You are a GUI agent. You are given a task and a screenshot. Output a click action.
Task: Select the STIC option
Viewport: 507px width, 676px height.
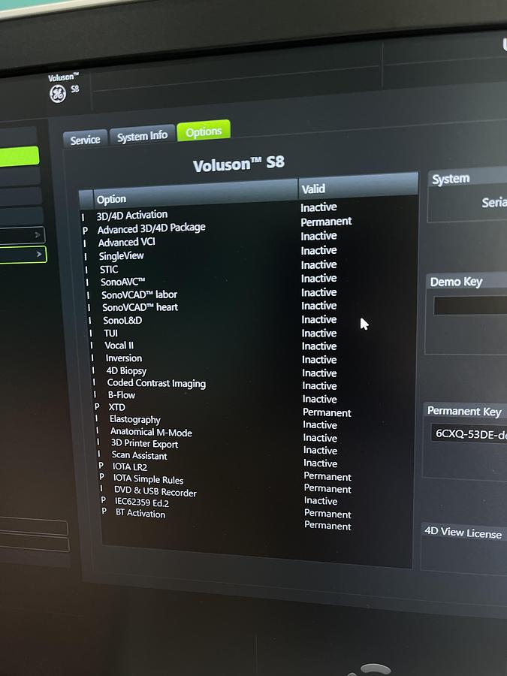pos(109,270)
